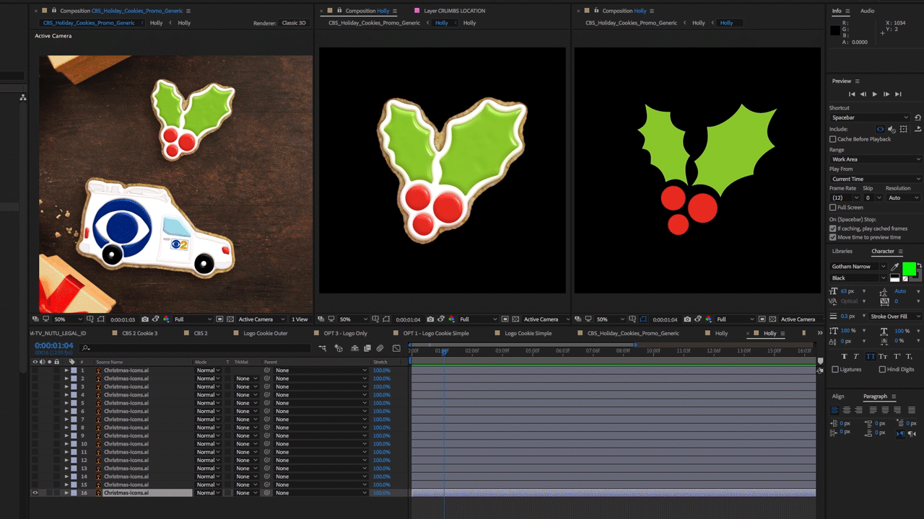
Task: Hide layer 16 using its eye toggle
Action: pyautogui.click(x=35, y=493)
